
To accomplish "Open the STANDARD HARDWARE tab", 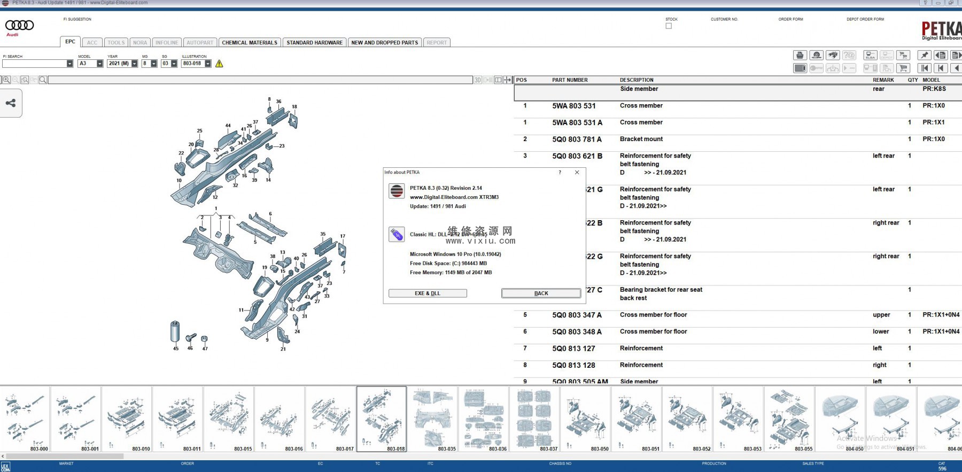I will [x=314, y=43].
